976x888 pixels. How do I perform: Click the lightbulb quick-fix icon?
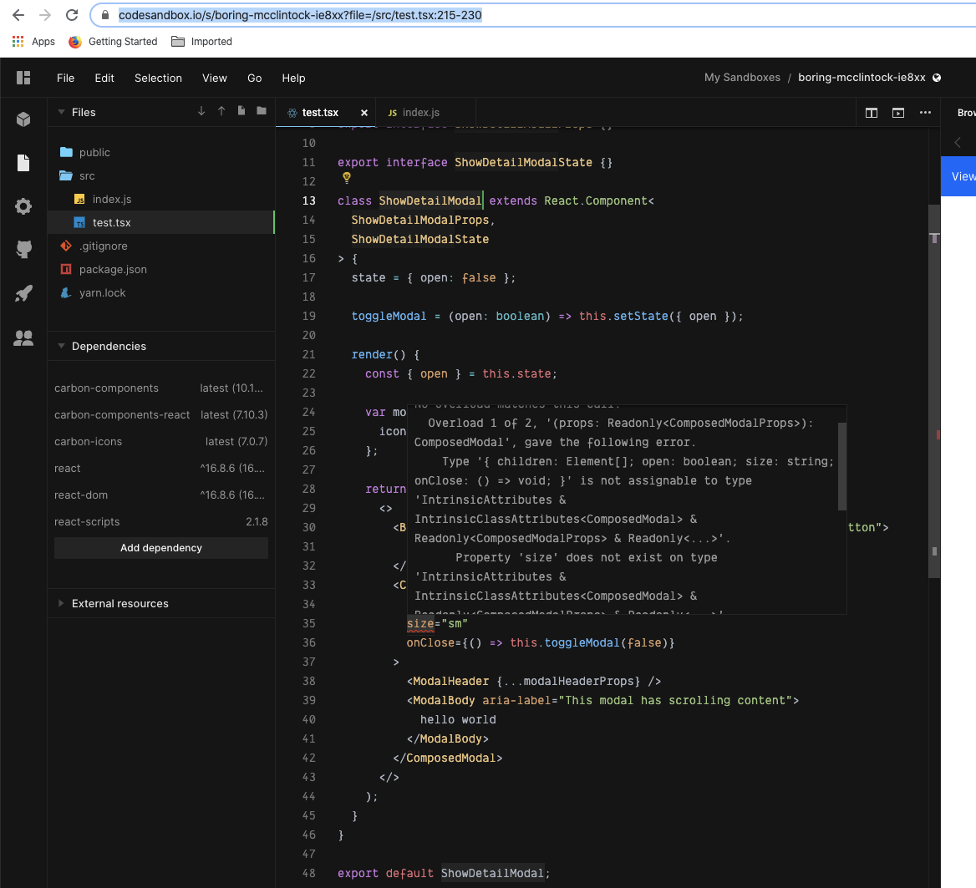pyautogui.click(x=347, y=178)
